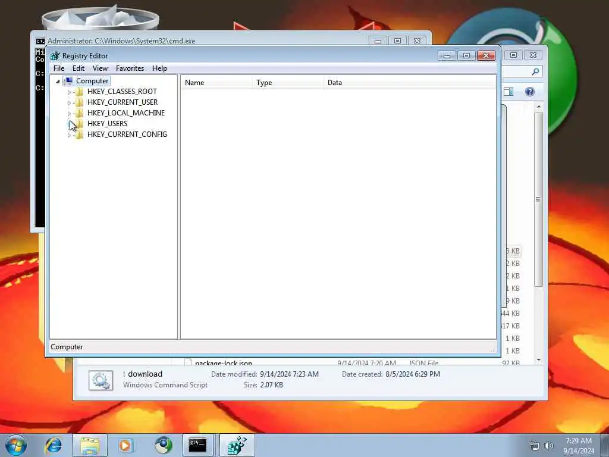The width and height of the screenshot is (609, 457).
Task: Switch to cmd.exe taskbar button
Action: tap(197, 445)
